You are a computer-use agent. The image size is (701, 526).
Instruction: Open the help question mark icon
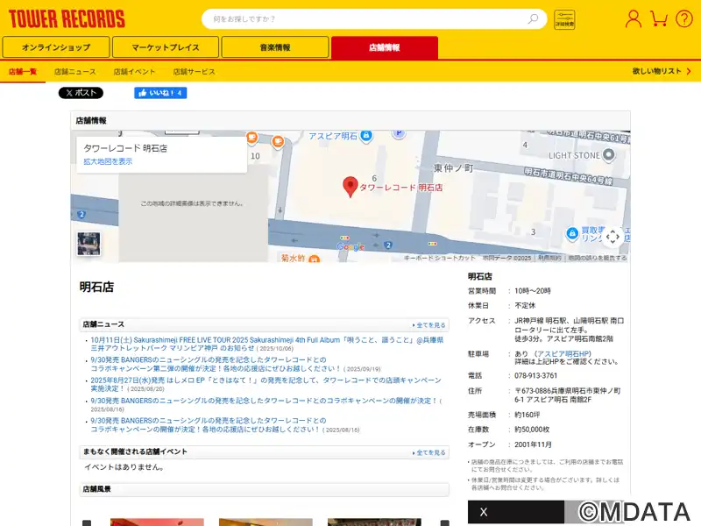(684, 18)
